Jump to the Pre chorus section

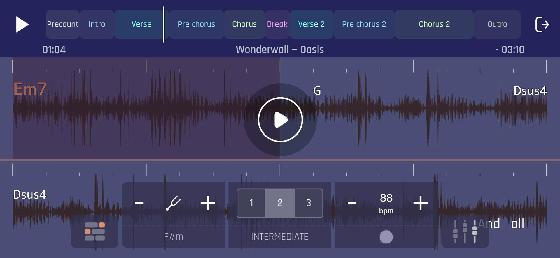(x=196, y=24)
